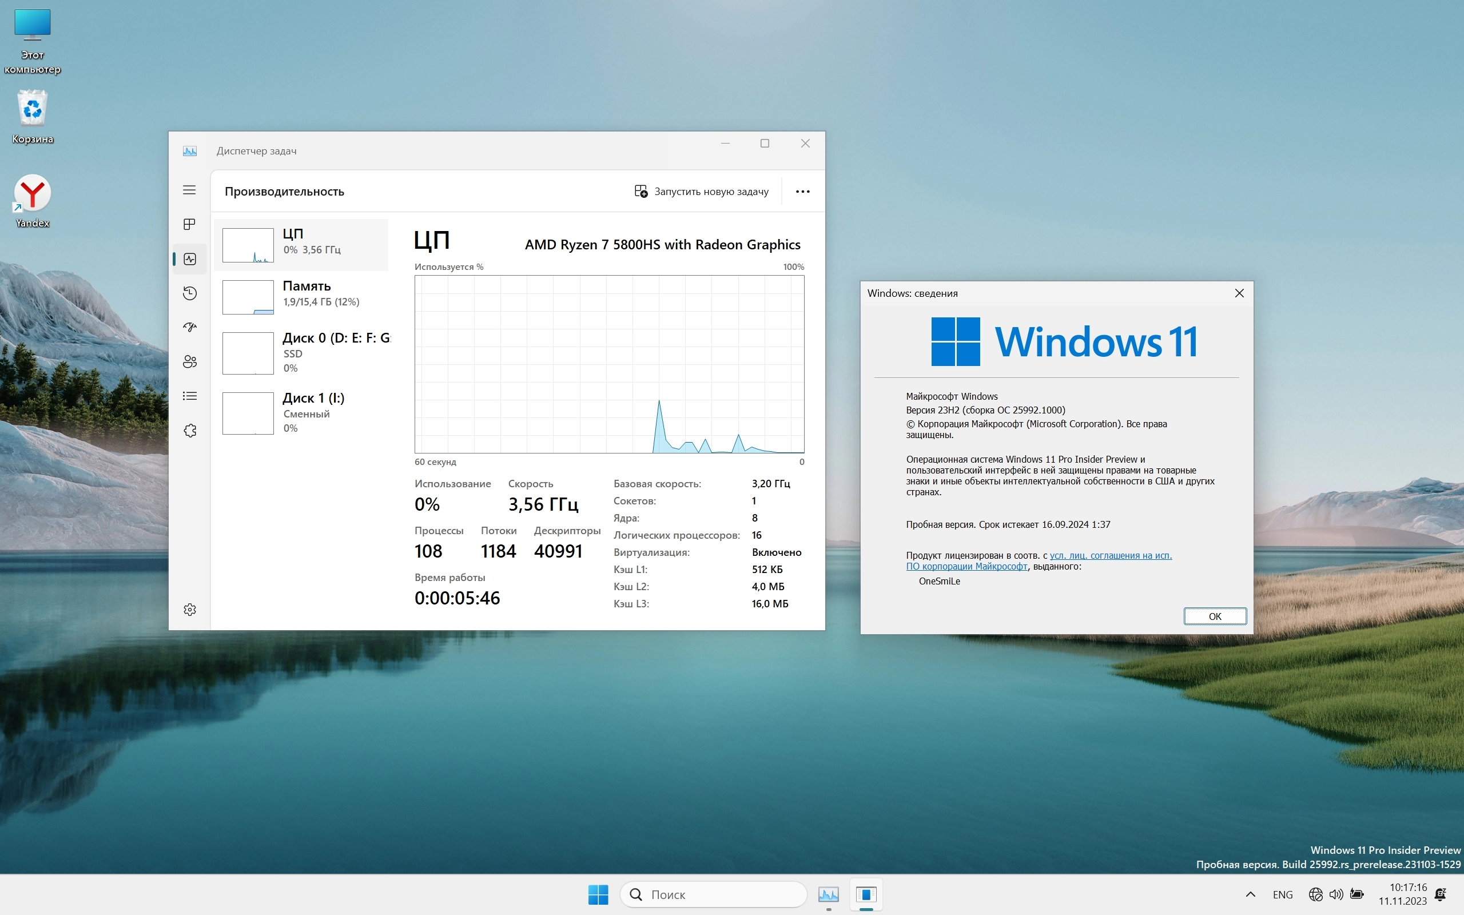Screen dimensions: 1464x915
Task: Open the Users page sidebar icon
Action: click(x=189, y=362)
